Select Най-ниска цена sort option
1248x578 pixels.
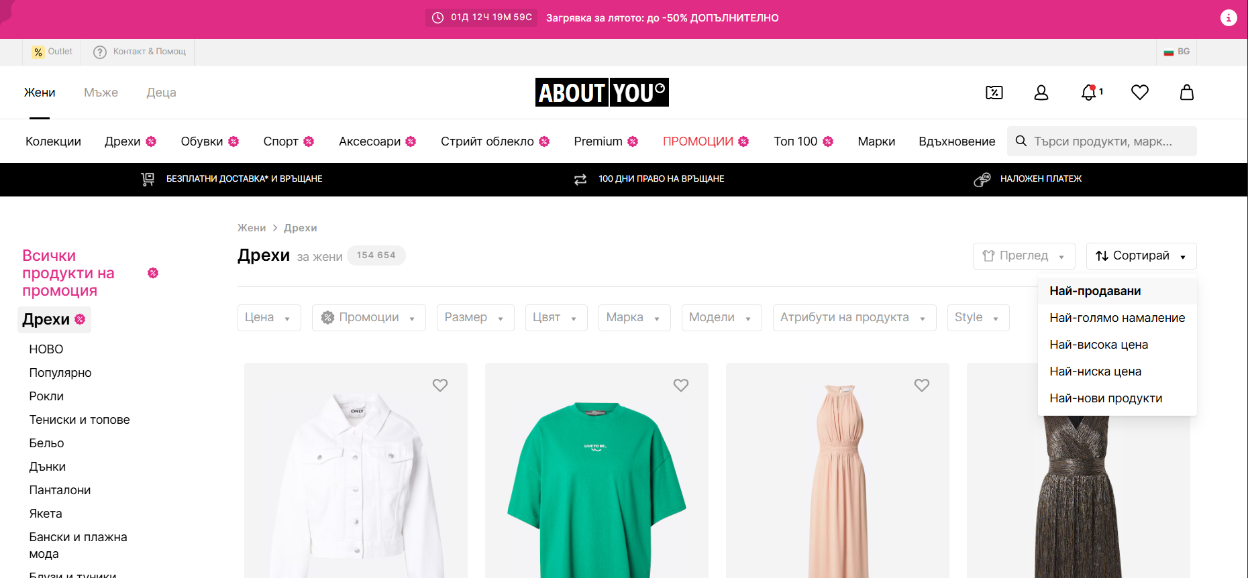[1095, 371]
